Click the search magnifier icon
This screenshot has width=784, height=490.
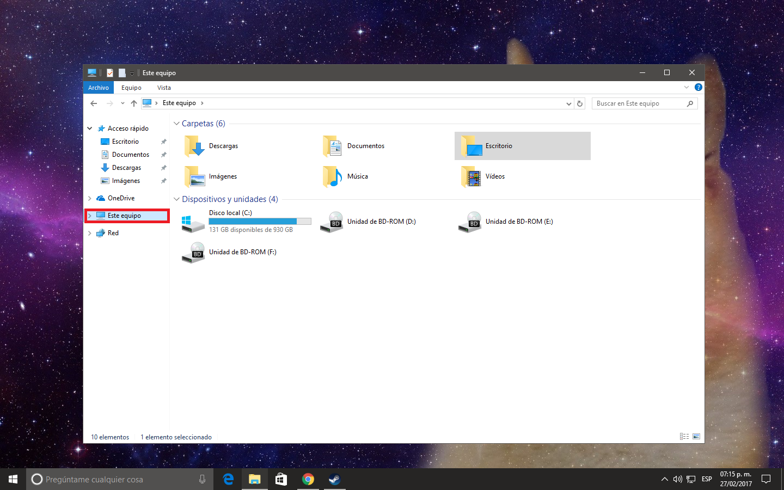coord(690,103)
